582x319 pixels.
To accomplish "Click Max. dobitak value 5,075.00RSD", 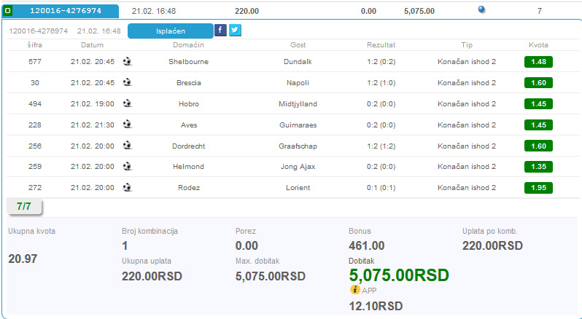I will pos(270,276).
